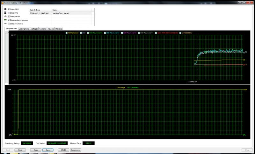Click the EVEREST app icon in title bar
Screen dimensions: 255x154
point(2,3)
